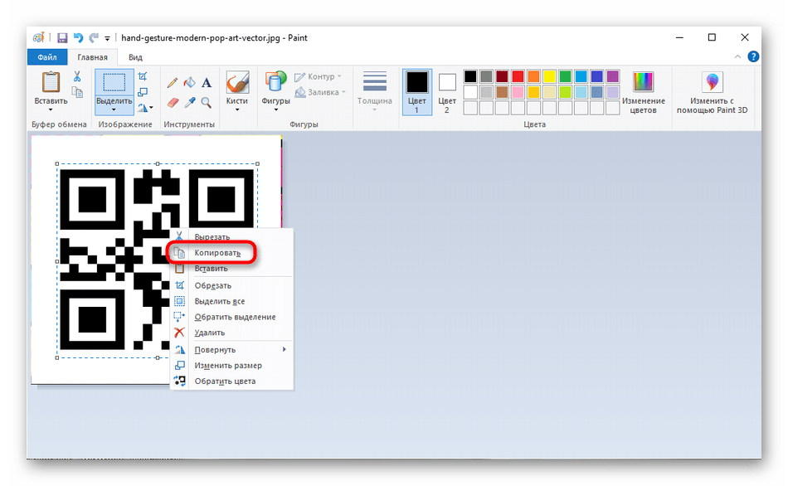Viewport: 788px width, 486px height.
Task: Pick the black color swatch
Action: [x=469, y=76]
